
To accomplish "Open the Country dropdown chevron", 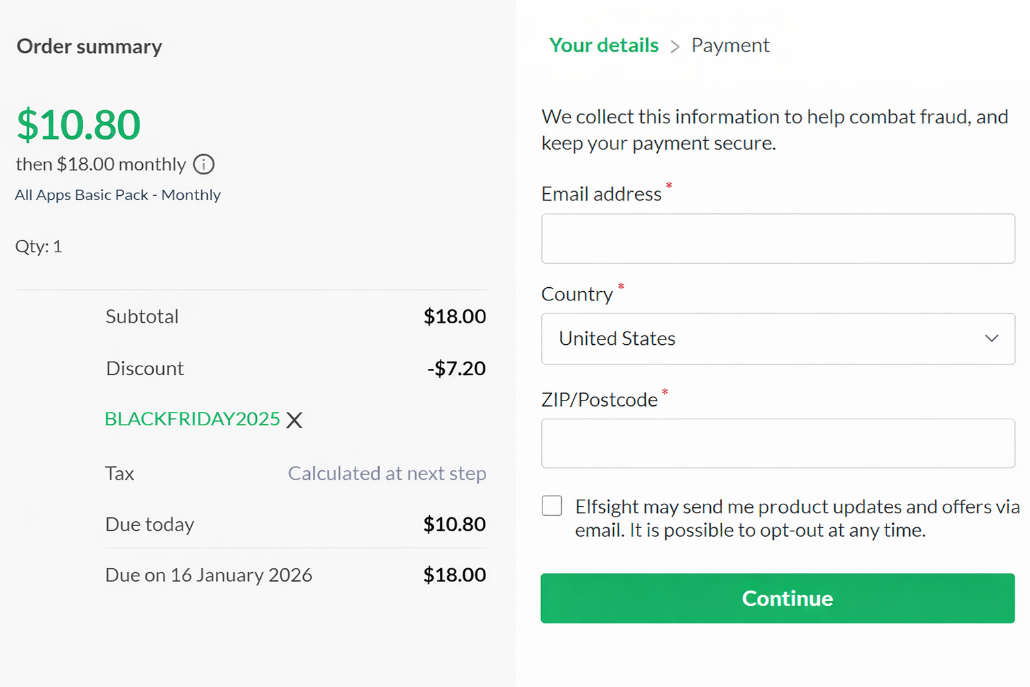I will tap(991, 339).
